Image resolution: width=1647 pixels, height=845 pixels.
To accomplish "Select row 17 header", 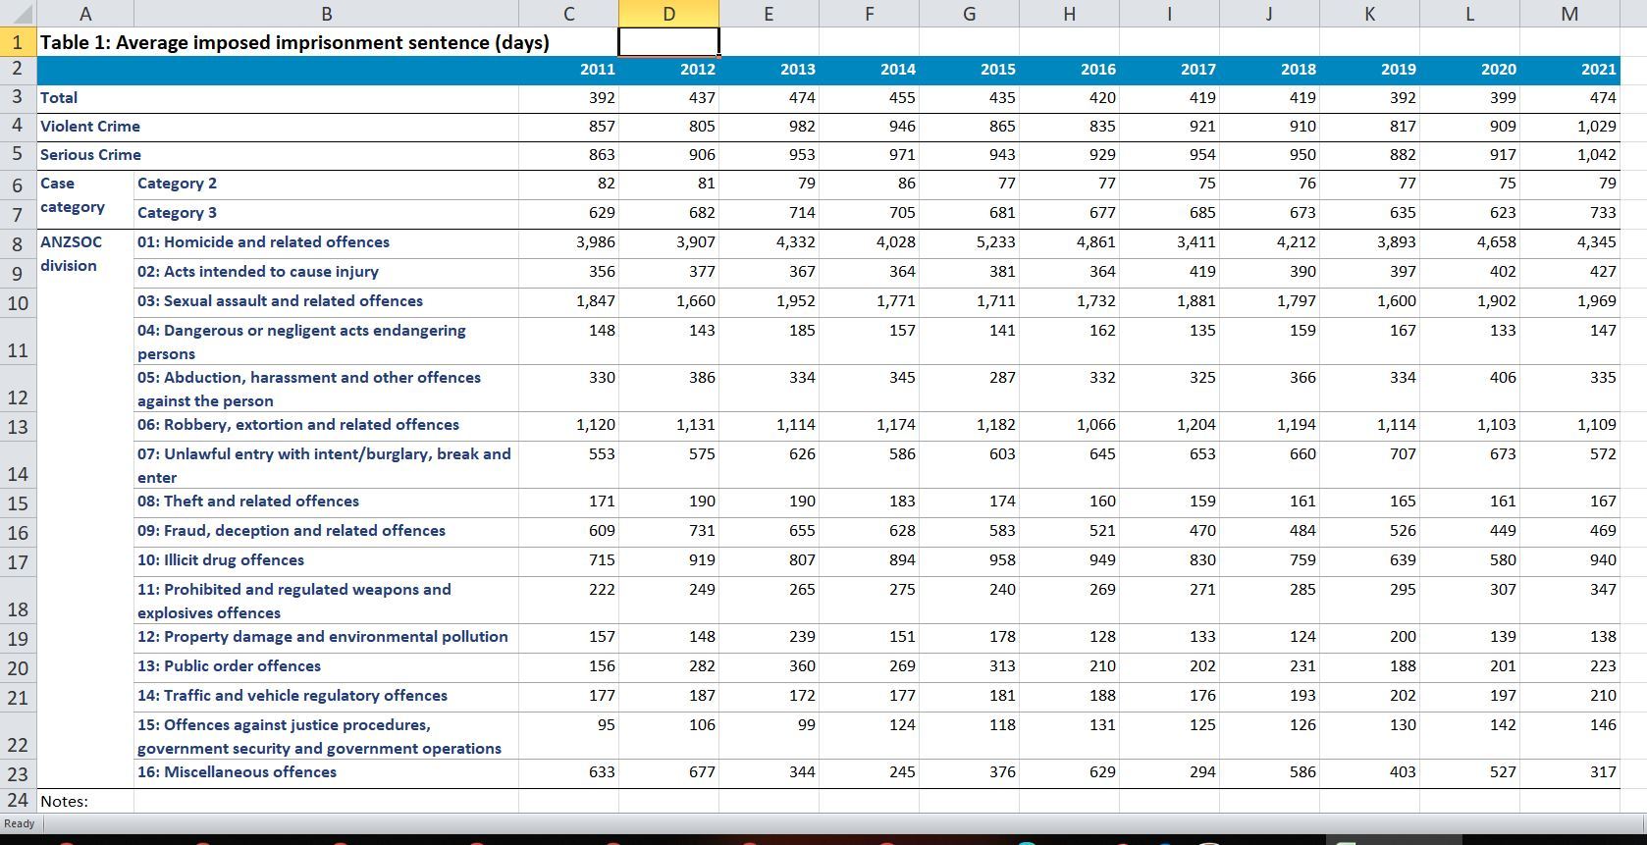I will 18,562.
